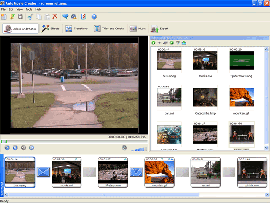The width and height of the screenshot is (270, 203).
Task: Click transition between bus.mpeg and monks.avi
Action: pos(43,172)
